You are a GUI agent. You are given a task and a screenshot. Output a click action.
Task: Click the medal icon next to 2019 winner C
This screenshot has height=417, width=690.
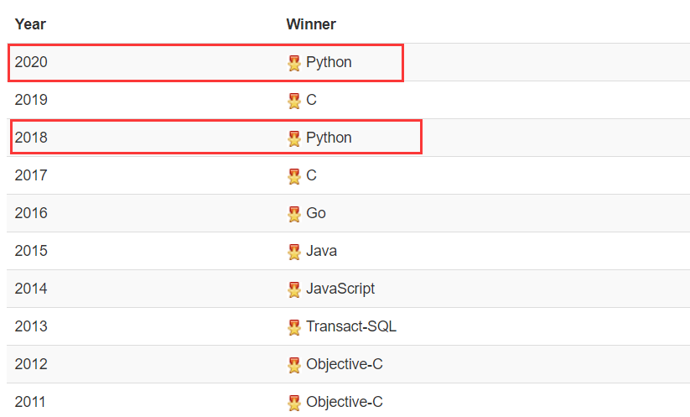coord(294,101)
